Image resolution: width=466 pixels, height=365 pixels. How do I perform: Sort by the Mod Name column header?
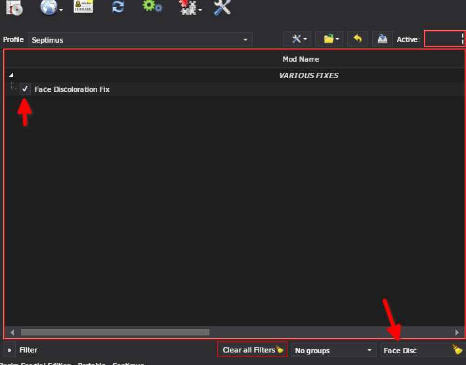(301, 59)
